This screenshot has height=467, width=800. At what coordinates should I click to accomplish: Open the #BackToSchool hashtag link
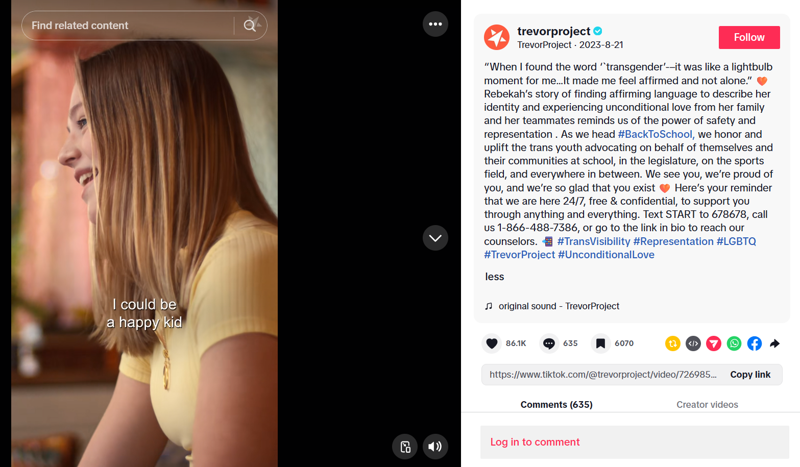pyautogui.click(x=656, y=134)
